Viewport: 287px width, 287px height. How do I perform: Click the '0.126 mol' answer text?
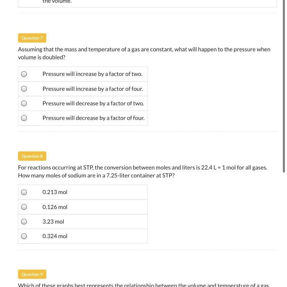click(x=55, y=207)
